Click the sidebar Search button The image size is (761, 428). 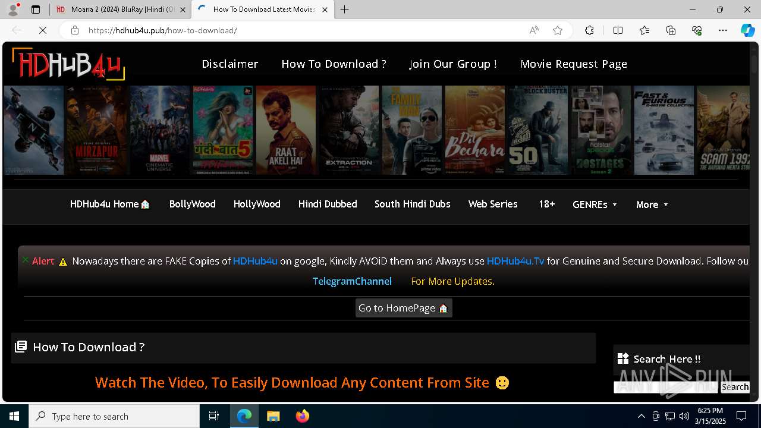(735, 387)
